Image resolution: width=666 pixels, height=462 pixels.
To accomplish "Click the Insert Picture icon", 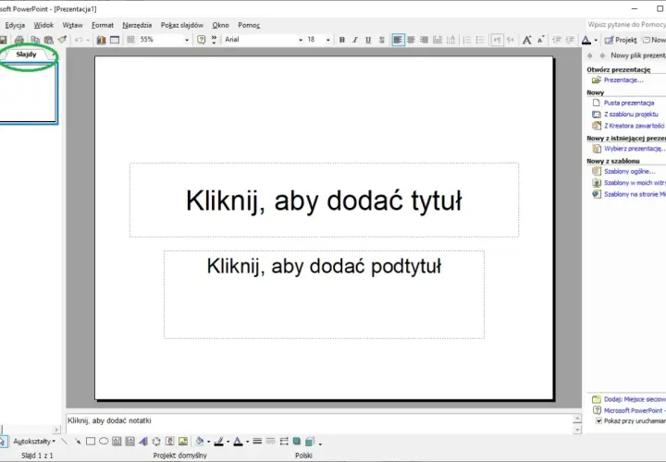I will (183, 442).
